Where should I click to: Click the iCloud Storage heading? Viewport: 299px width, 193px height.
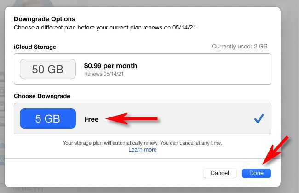click(35, 47)
